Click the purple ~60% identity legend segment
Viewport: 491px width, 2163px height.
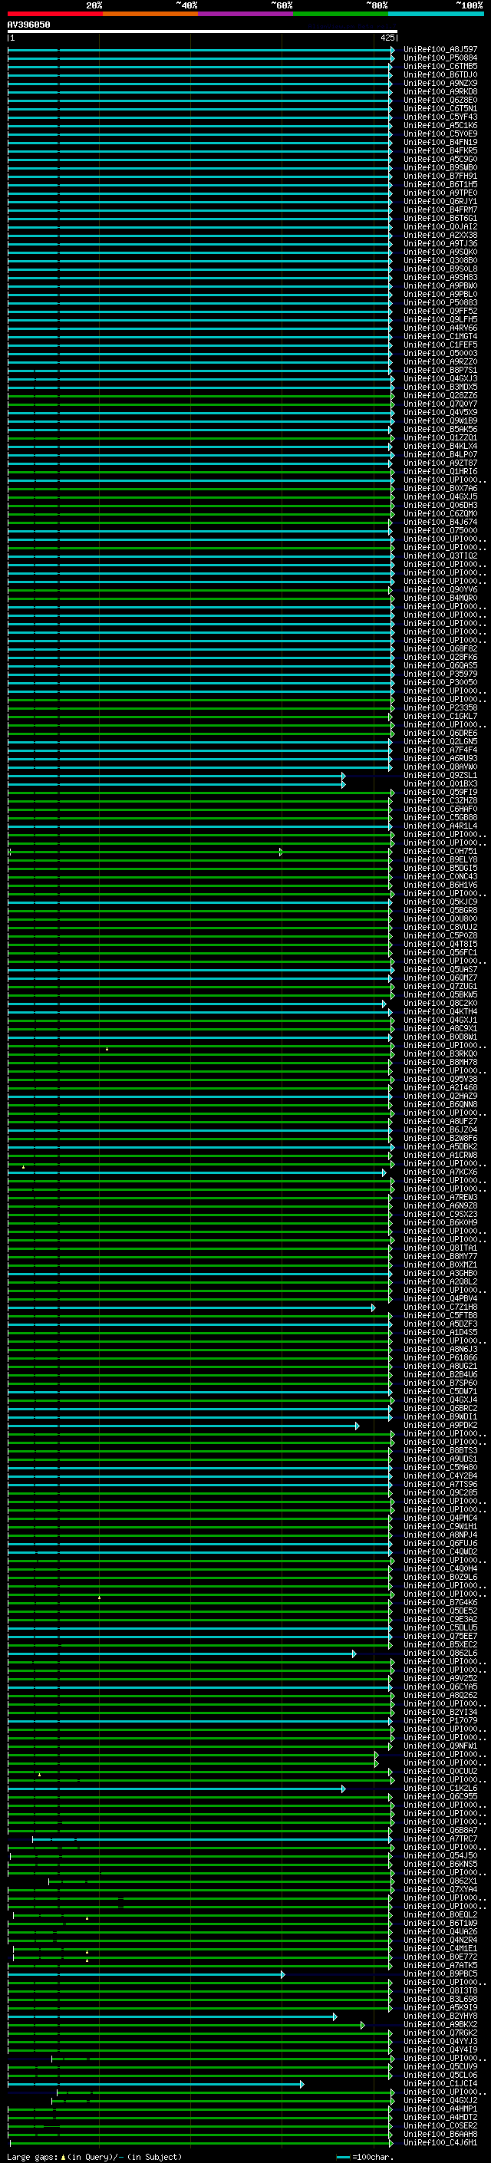246,14
